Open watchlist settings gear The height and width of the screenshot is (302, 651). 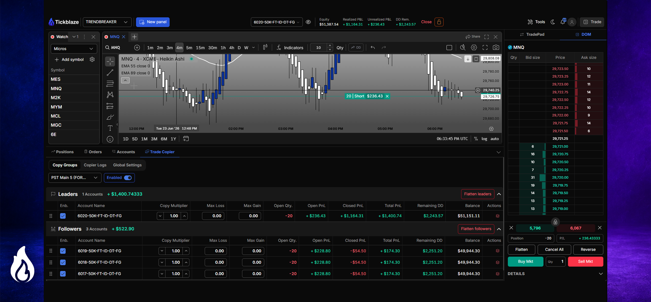click(92, 59)
